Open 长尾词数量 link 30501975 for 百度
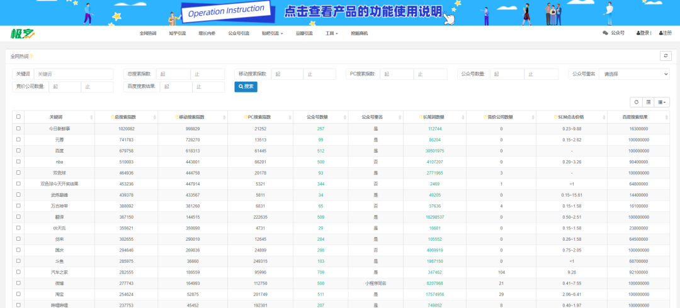The width and height of the screenshot is (680, 308). tap(434, 151)
